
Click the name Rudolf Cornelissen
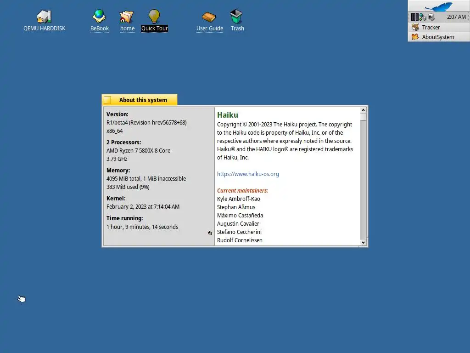point(240,240)
